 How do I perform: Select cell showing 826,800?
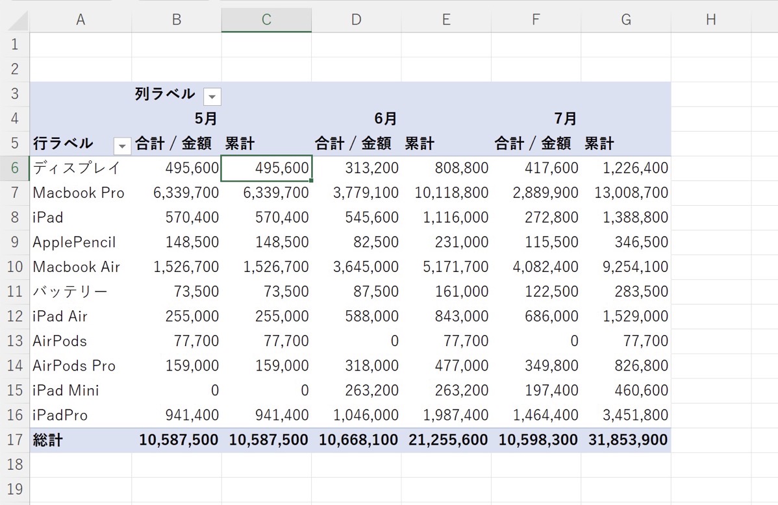(x=625, y=366)
